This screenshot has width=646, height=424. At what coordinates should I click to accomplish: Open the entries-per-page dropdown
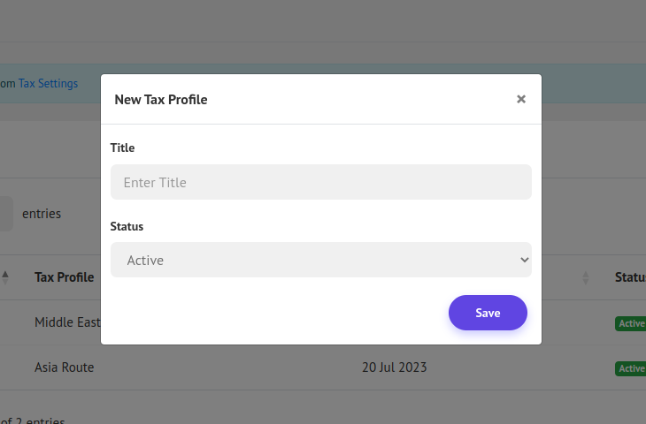pyautogui.click(x=5, y=214)
